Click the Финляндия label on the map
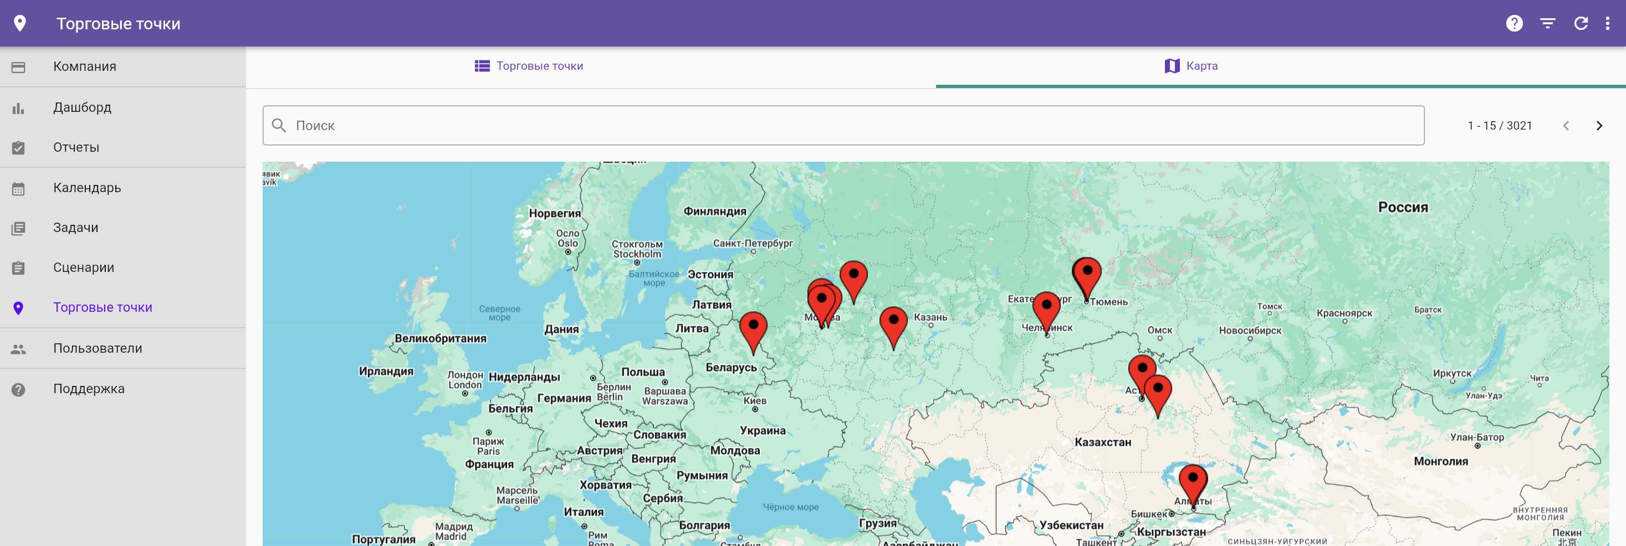 pyautogui.click(x=714, y=211)
